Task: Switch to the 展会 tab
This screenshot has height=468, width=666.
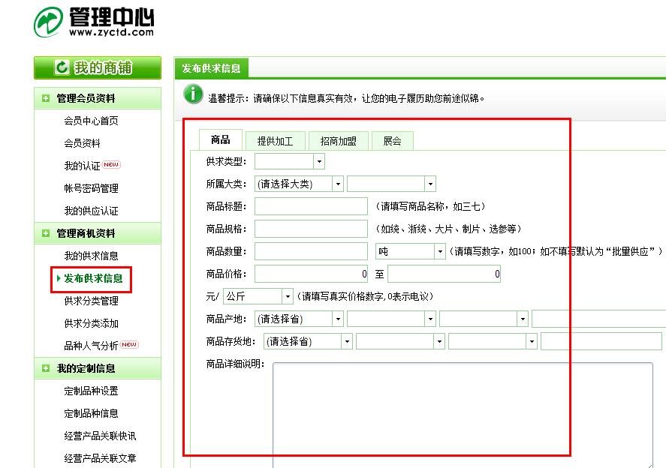Action: coord(392,139)
